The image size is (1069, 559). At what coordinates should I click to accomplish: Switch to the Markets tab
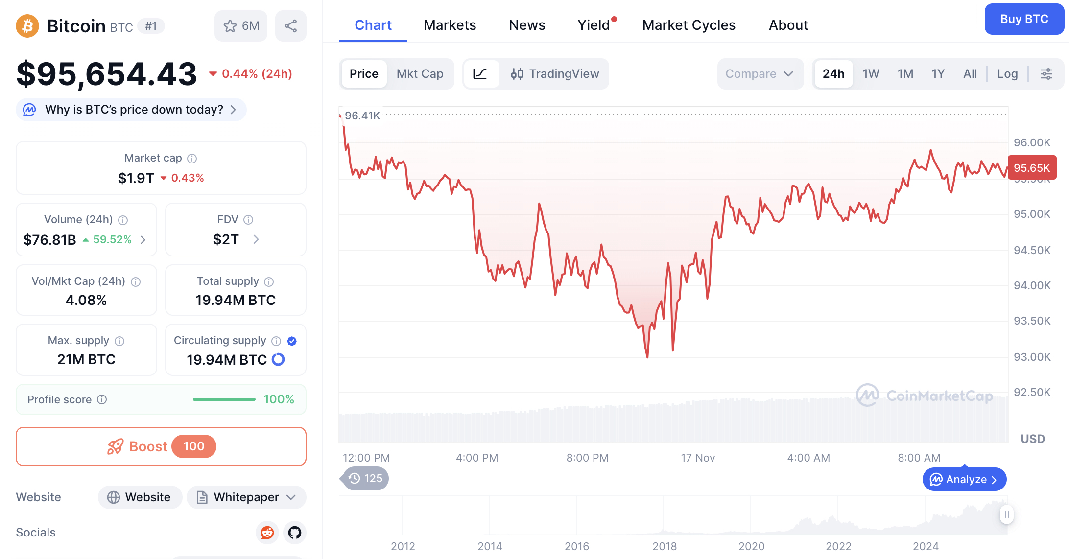[450, 25]
